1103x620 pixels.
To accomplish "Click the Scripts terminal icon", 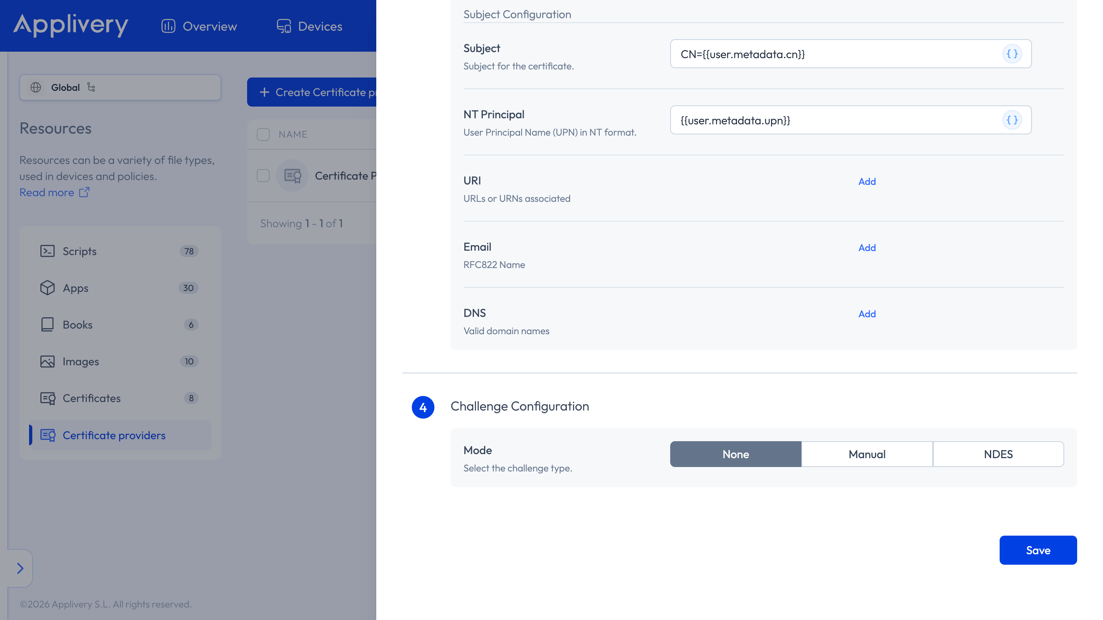I will point(47,251).
